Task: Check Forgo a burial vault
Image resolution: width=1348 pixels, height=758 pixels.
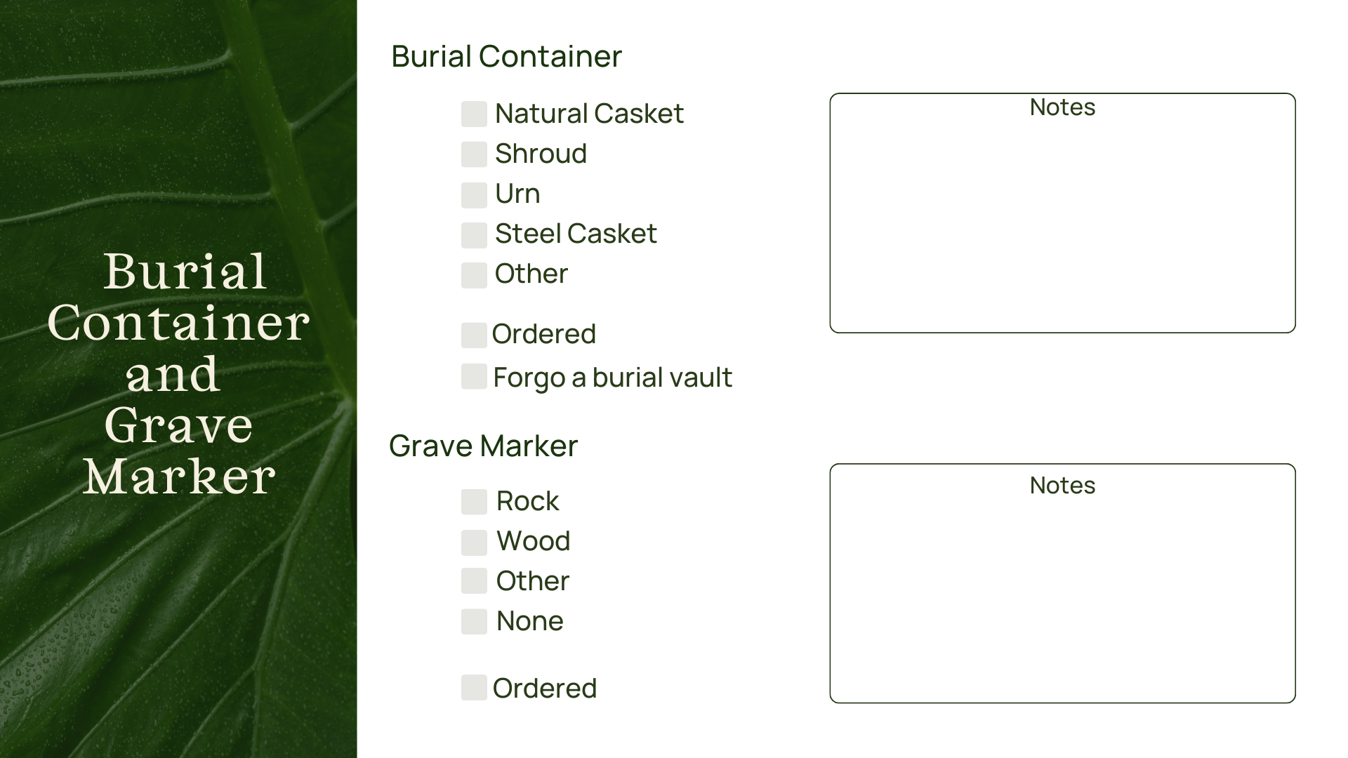Action: coord(474,376)
